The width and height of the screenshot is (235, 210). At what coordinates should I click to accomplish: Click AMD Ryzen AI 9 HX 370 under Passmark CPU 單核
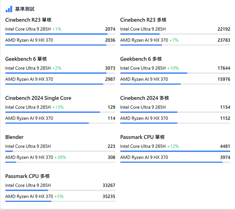coord(144,157)
